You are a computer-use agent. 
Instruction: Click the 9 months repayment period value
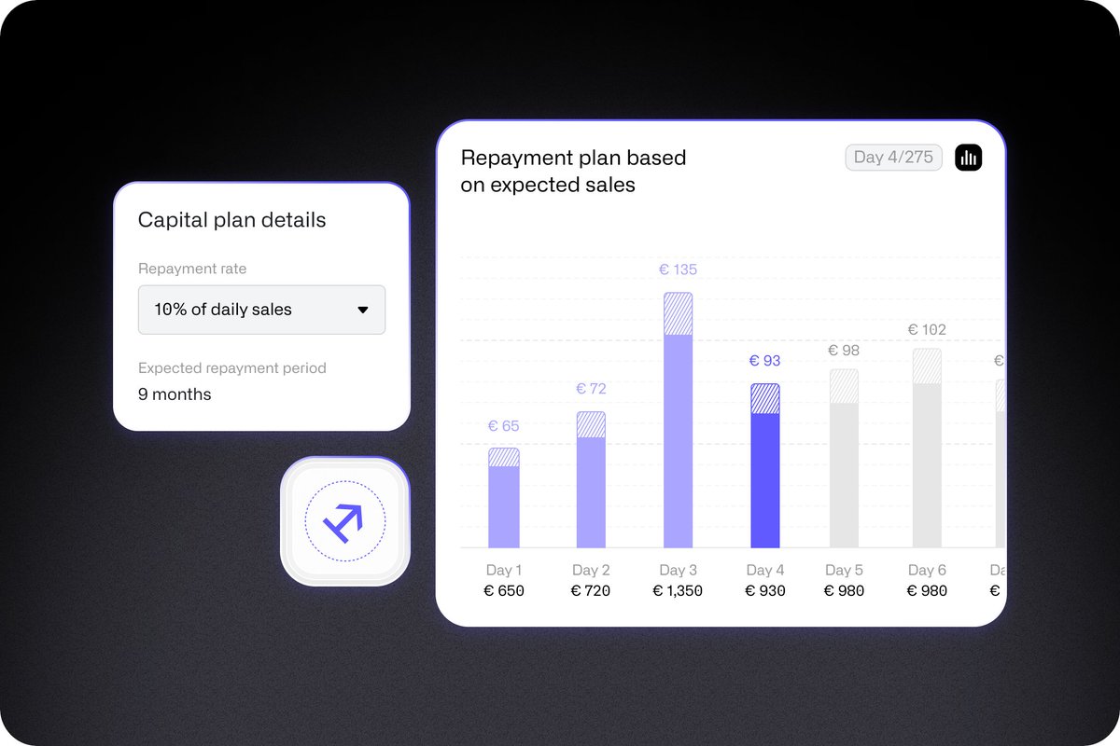pos(175,394)
